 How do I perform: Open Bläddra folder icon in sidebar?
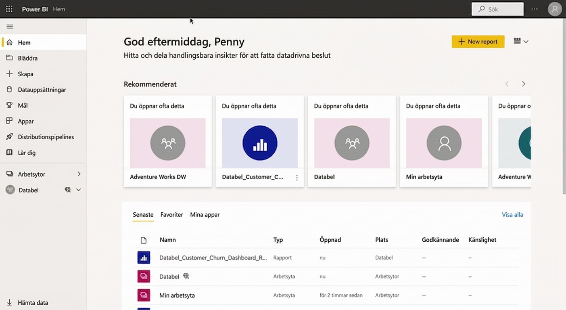pyautogui.click(x=10, y=58)
